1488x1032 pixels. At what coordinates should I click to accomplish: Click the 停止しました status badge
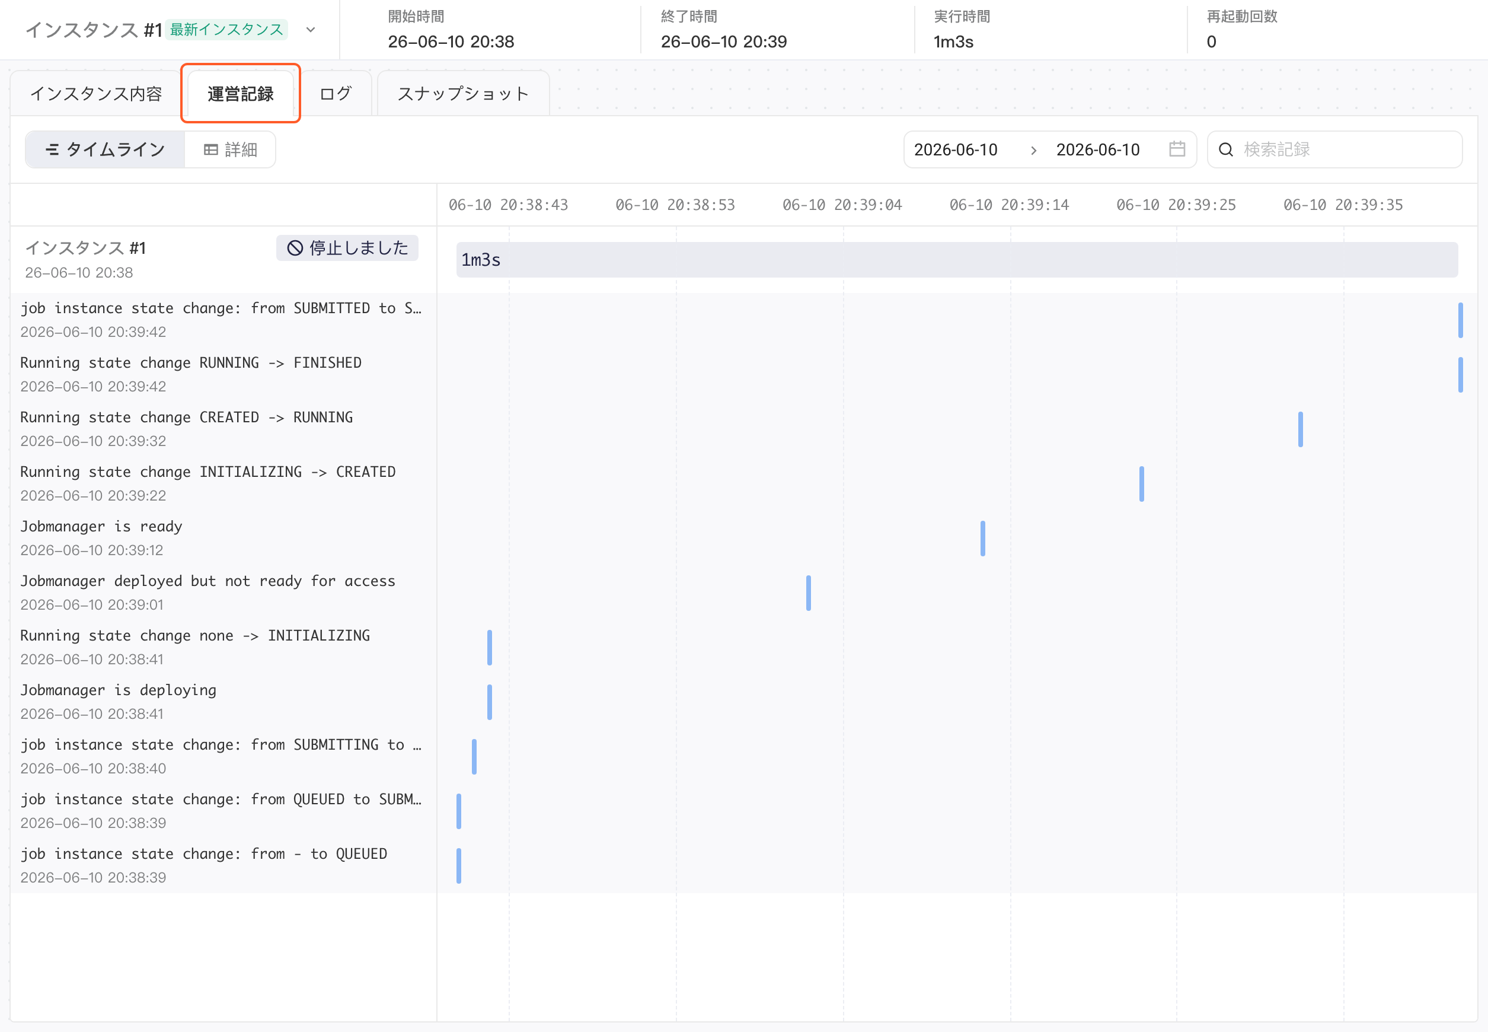click(347, 249)
